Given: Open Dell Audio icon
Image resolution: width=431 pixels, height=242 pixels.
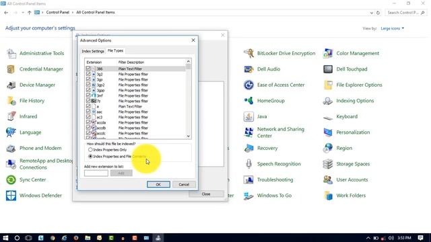Looking at the screenshot, I should 248,69.
